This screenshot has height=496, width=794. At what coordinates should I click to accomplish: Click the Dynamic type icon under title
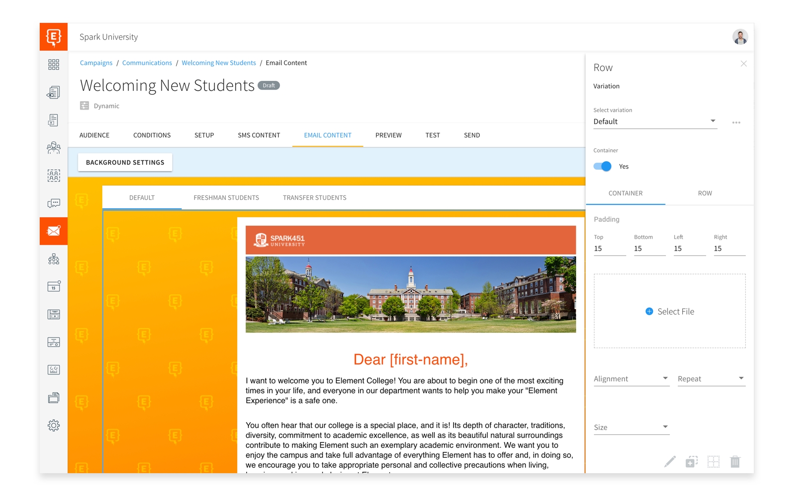click(84, 106)
